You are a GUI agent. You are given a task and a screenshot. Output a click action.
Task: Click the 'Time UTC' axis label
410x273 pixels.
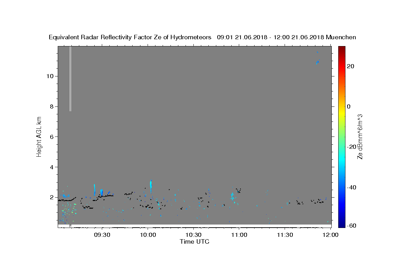point(194,242)
